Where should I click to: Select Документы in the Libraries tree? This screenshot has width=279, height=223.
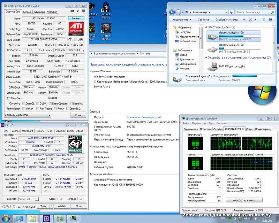(184, 59)
